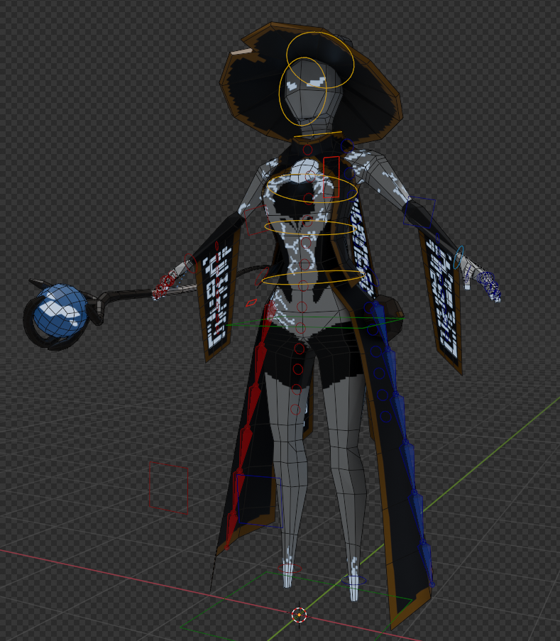Select the red wrist circle on the staff arm
The height and width of the screenshot is (641, 560).
pyautogui.click(x=190, y=263)
